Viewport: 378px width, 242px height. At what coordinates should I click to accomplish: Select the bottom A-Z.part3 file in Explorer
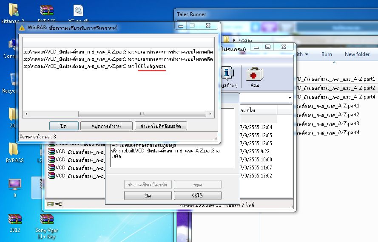tap(328, 124)
